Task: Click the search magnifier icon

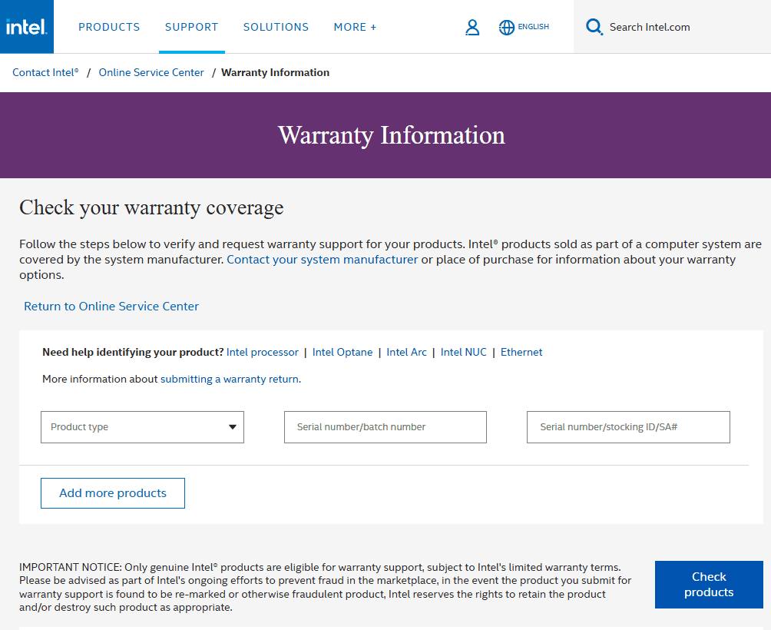Action: click(x=594, y=27)
